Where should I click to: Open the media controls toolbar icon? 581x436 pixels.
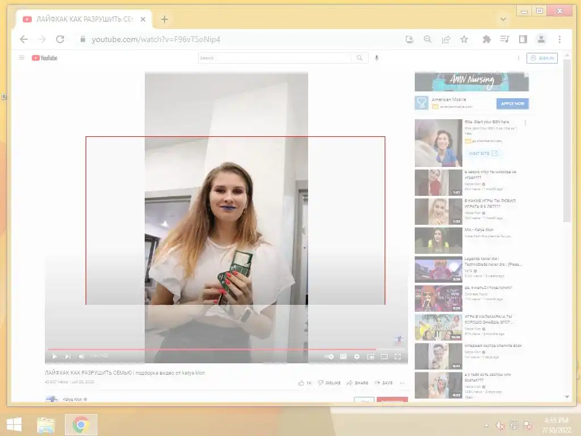(504, 39)
